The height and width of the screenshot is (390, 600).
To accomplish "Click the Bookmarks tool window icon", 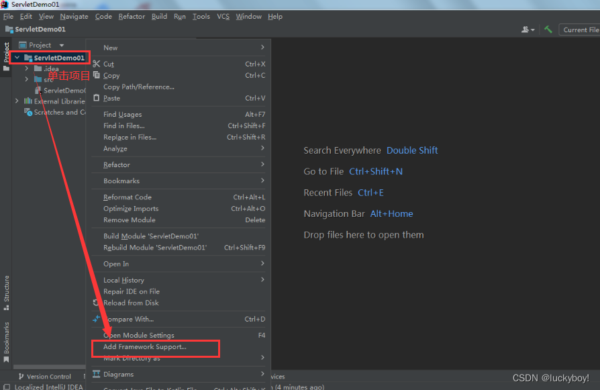I will pyautogui.click(x=6, y=359).
